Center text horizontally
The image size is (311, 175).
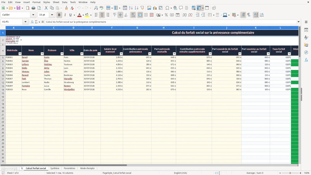click(102, 15)
